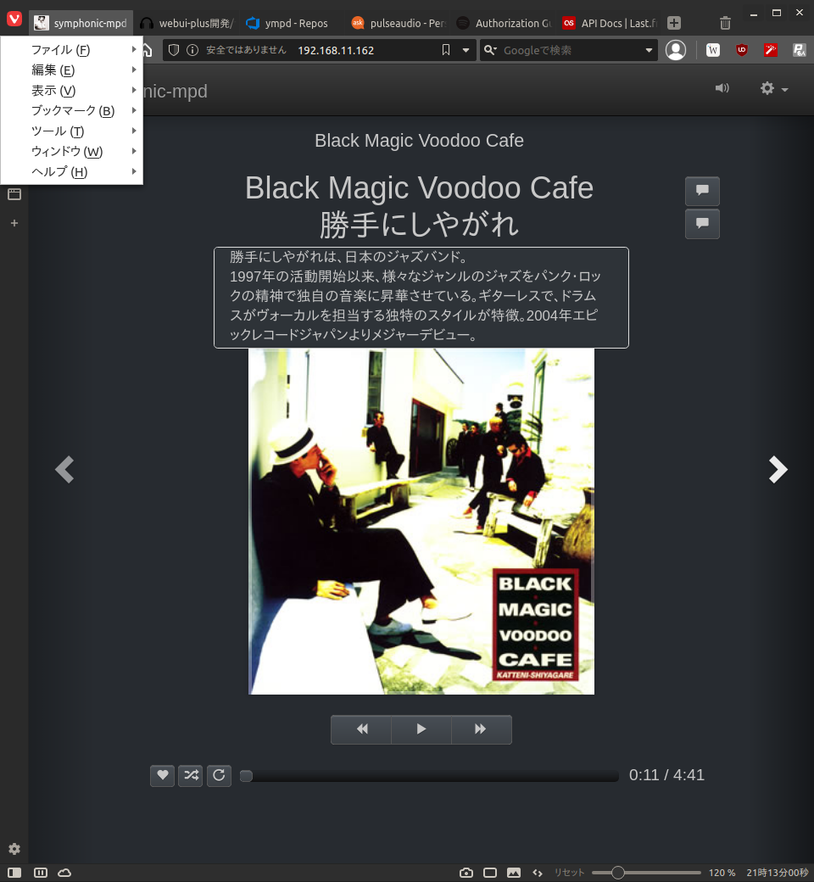
Task: Click the 0:11 / 4:41 time display
Action: pyautogui.click(x=666, y=775)
